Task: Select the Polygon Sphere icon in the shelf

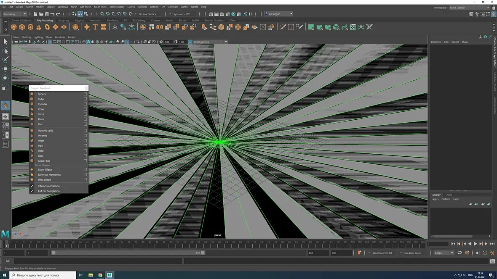Action: pos(14,27)
